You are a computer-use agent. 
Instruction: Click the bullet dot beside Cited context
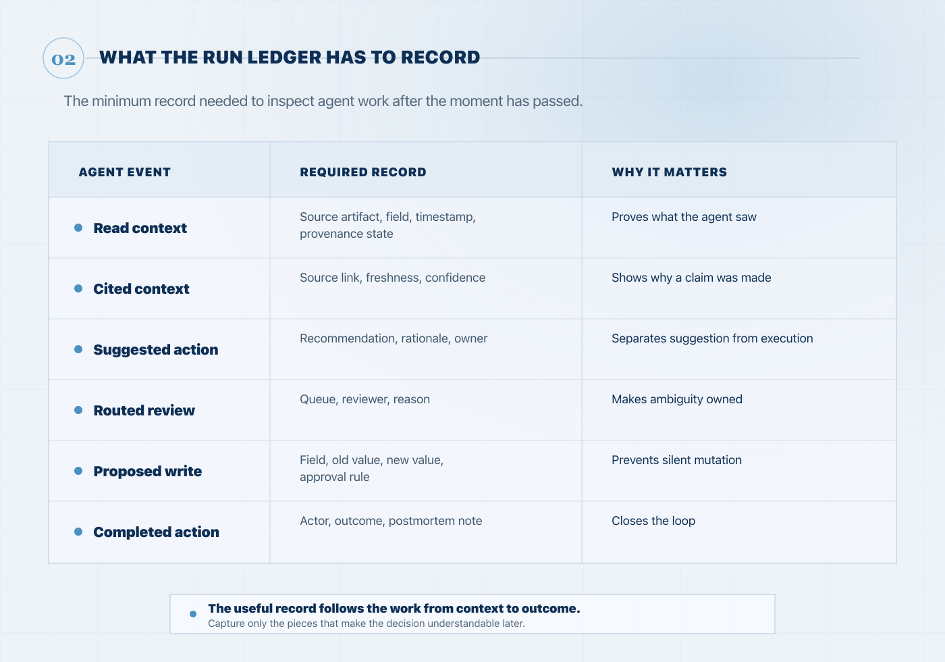coord(78,288)
